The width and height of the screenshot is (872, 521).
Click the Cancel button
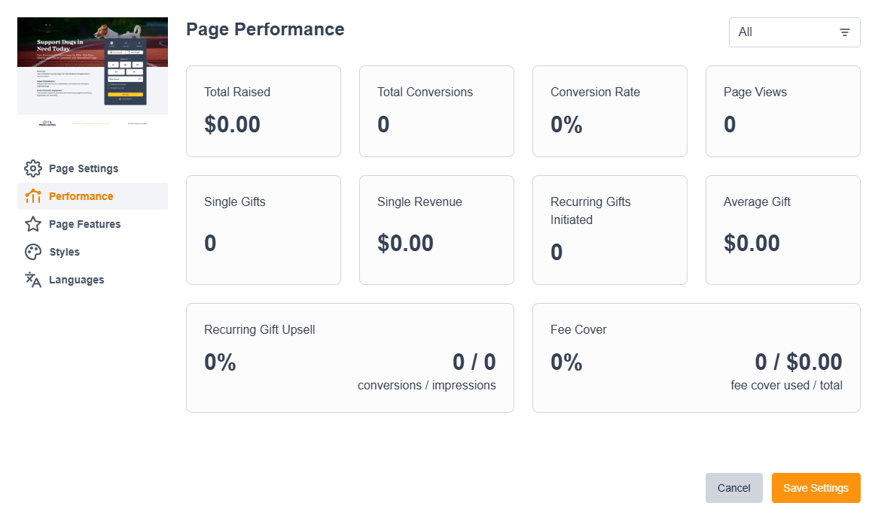tap(733, 488)
